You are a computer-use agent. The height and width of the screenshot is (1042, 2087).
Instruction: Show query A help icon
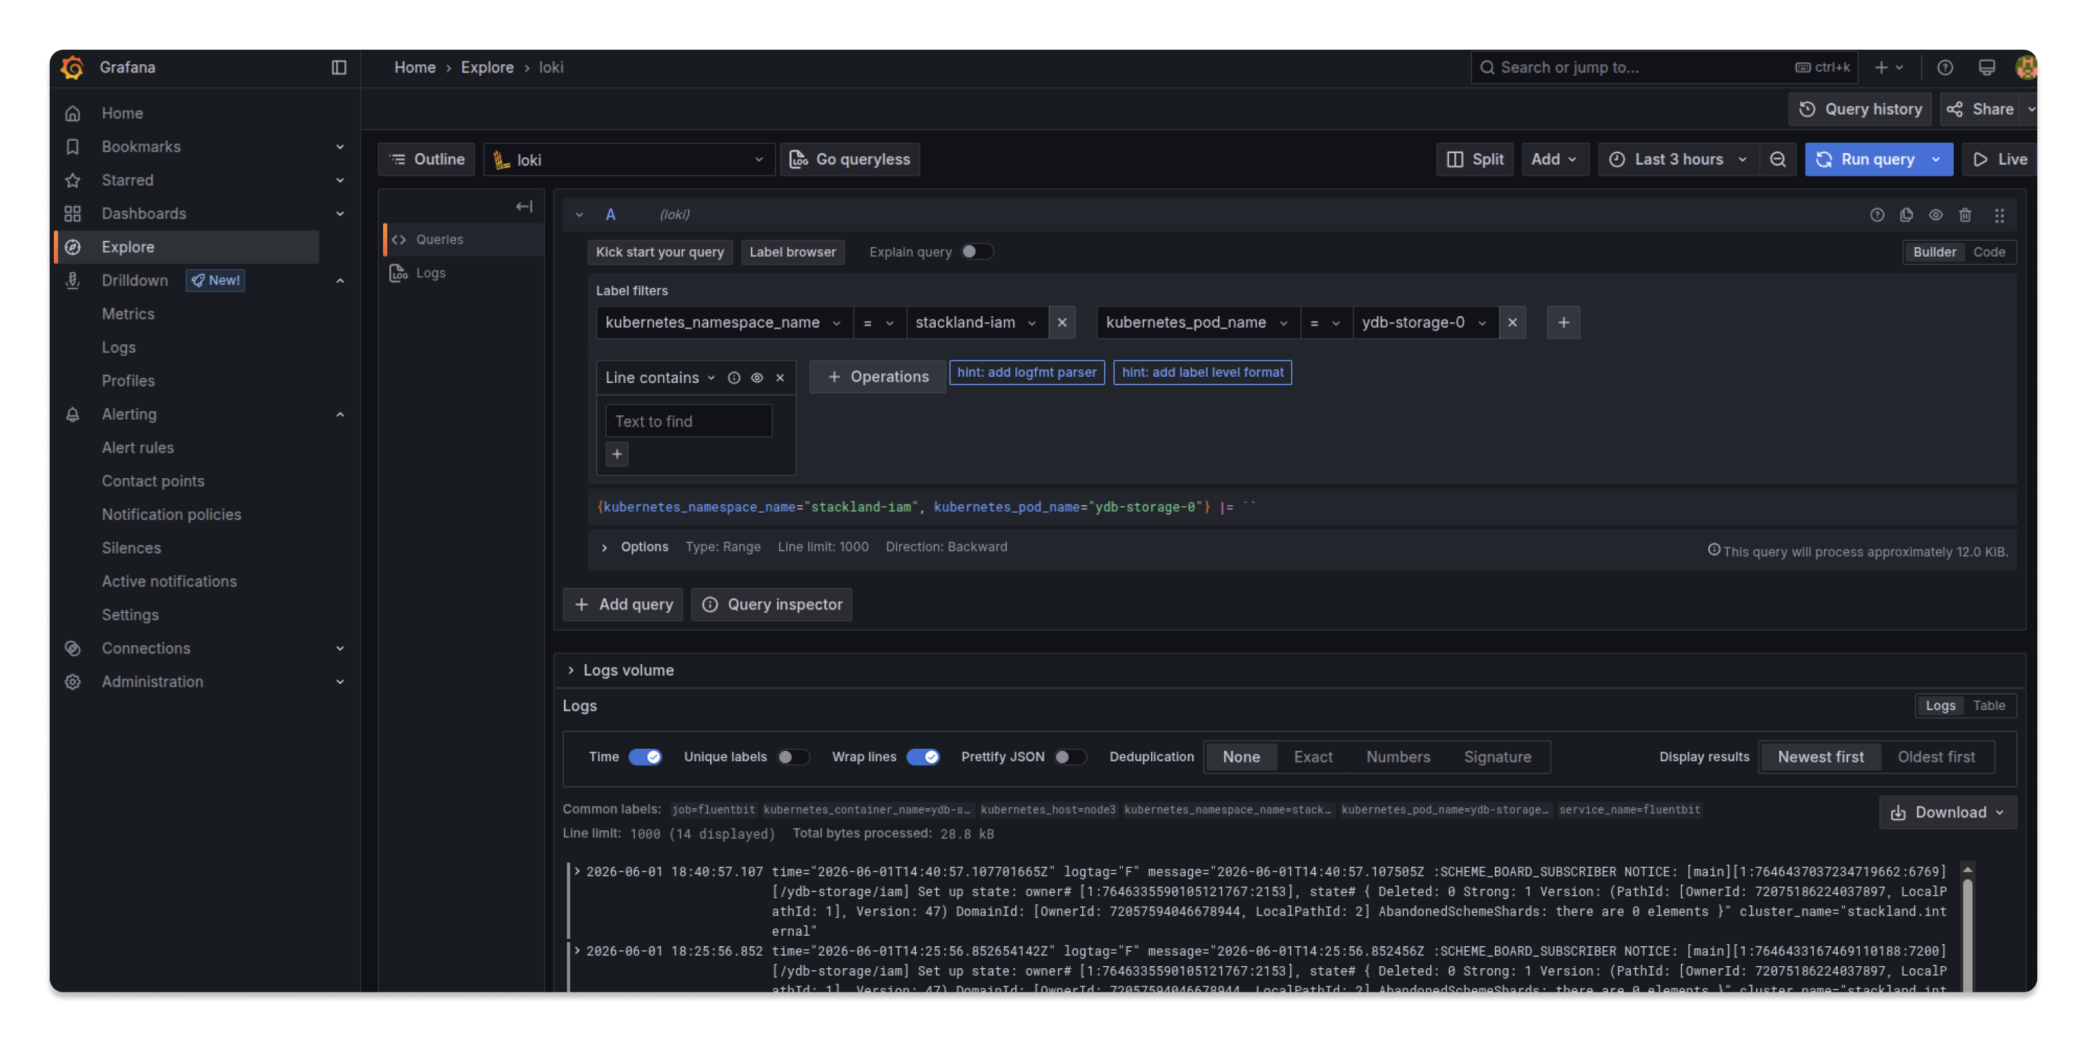pyautogui.click(x=1877, y=215)
